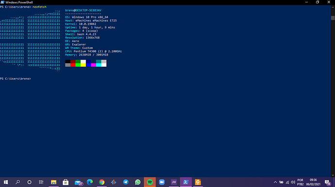Image resolution: width=335 pixels, height=187 pixels.
Task: Open File Explorer from taskbar
Action: click(53, 182)
